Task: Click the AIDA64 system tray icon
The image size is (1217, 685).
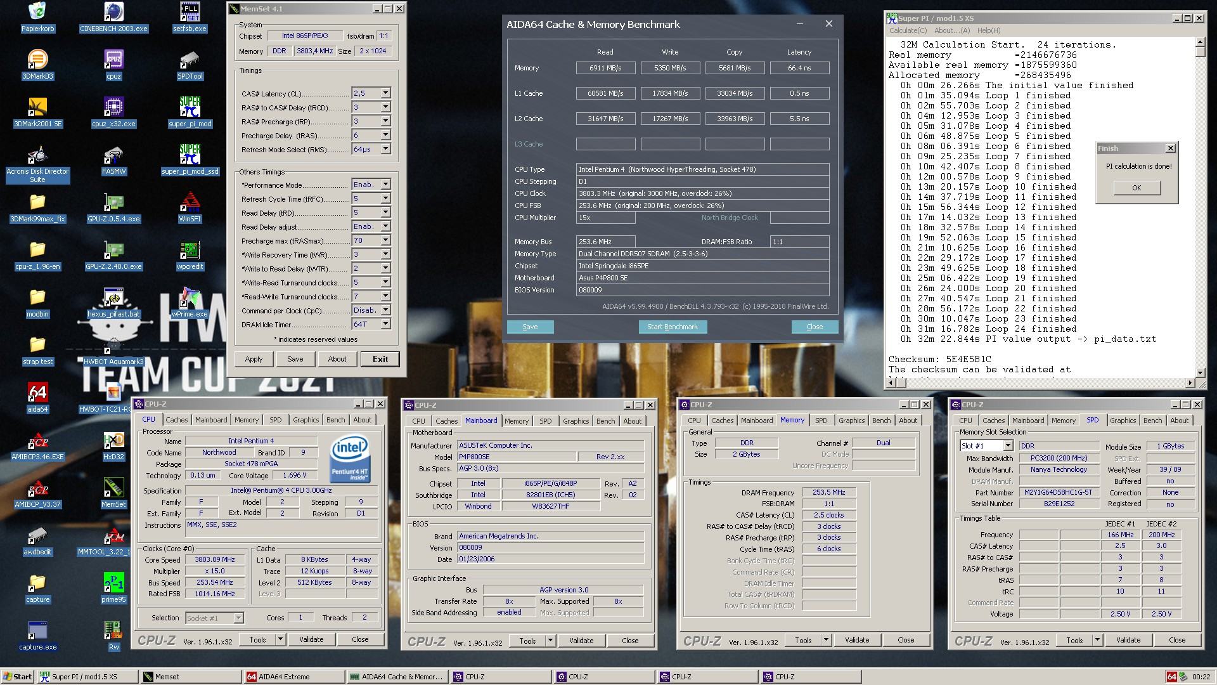Action: (1172, 677)
